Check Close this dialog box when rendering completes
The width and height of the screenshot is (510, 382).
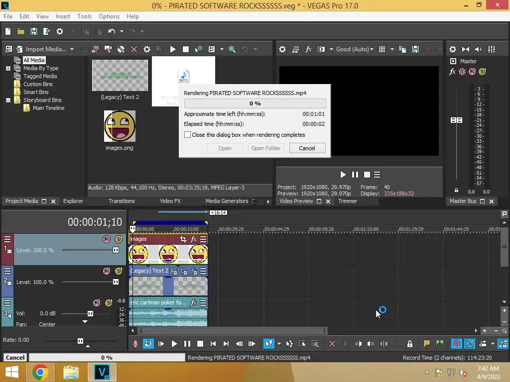187,134
